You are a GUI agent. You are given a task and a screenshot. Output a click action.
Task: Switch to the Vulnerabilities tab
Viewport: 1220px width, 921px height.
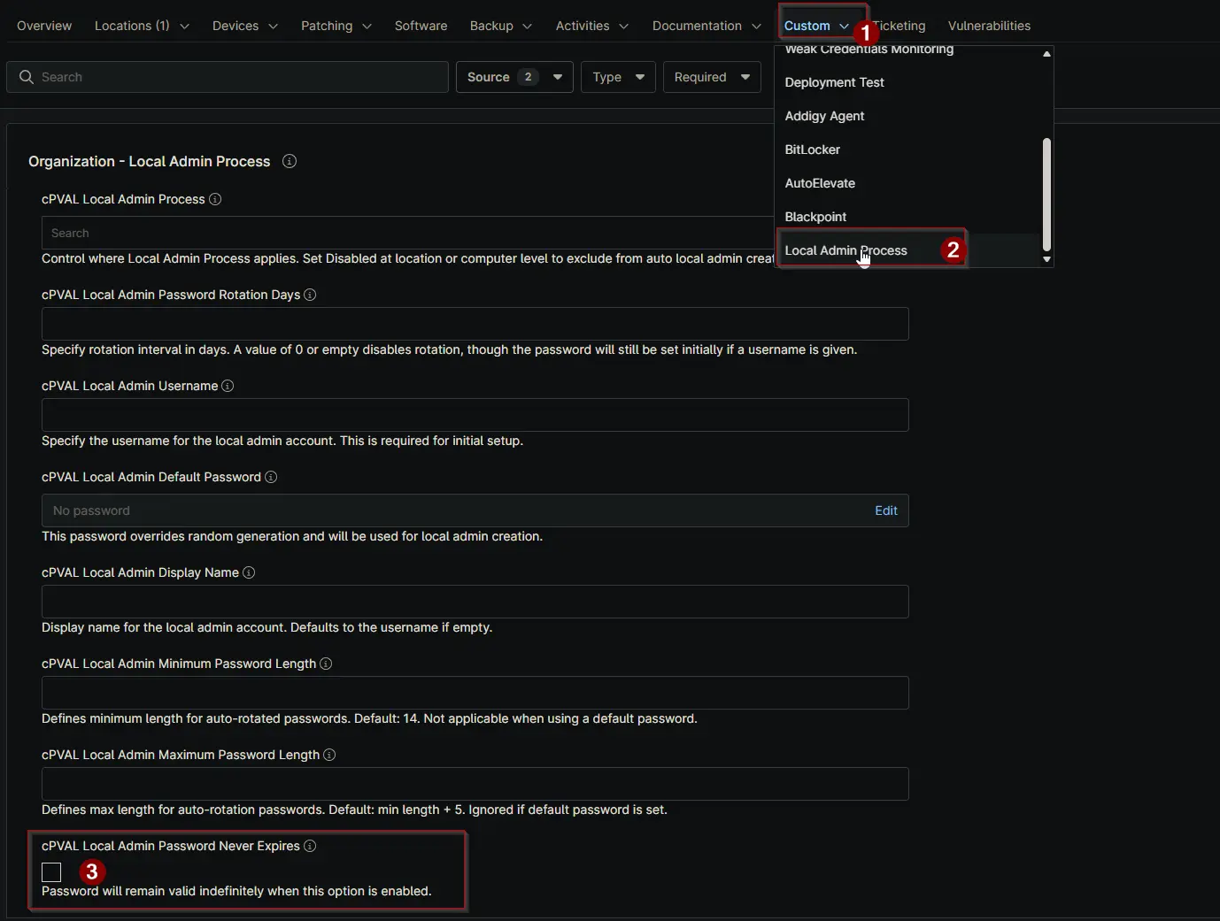(989, 26)
